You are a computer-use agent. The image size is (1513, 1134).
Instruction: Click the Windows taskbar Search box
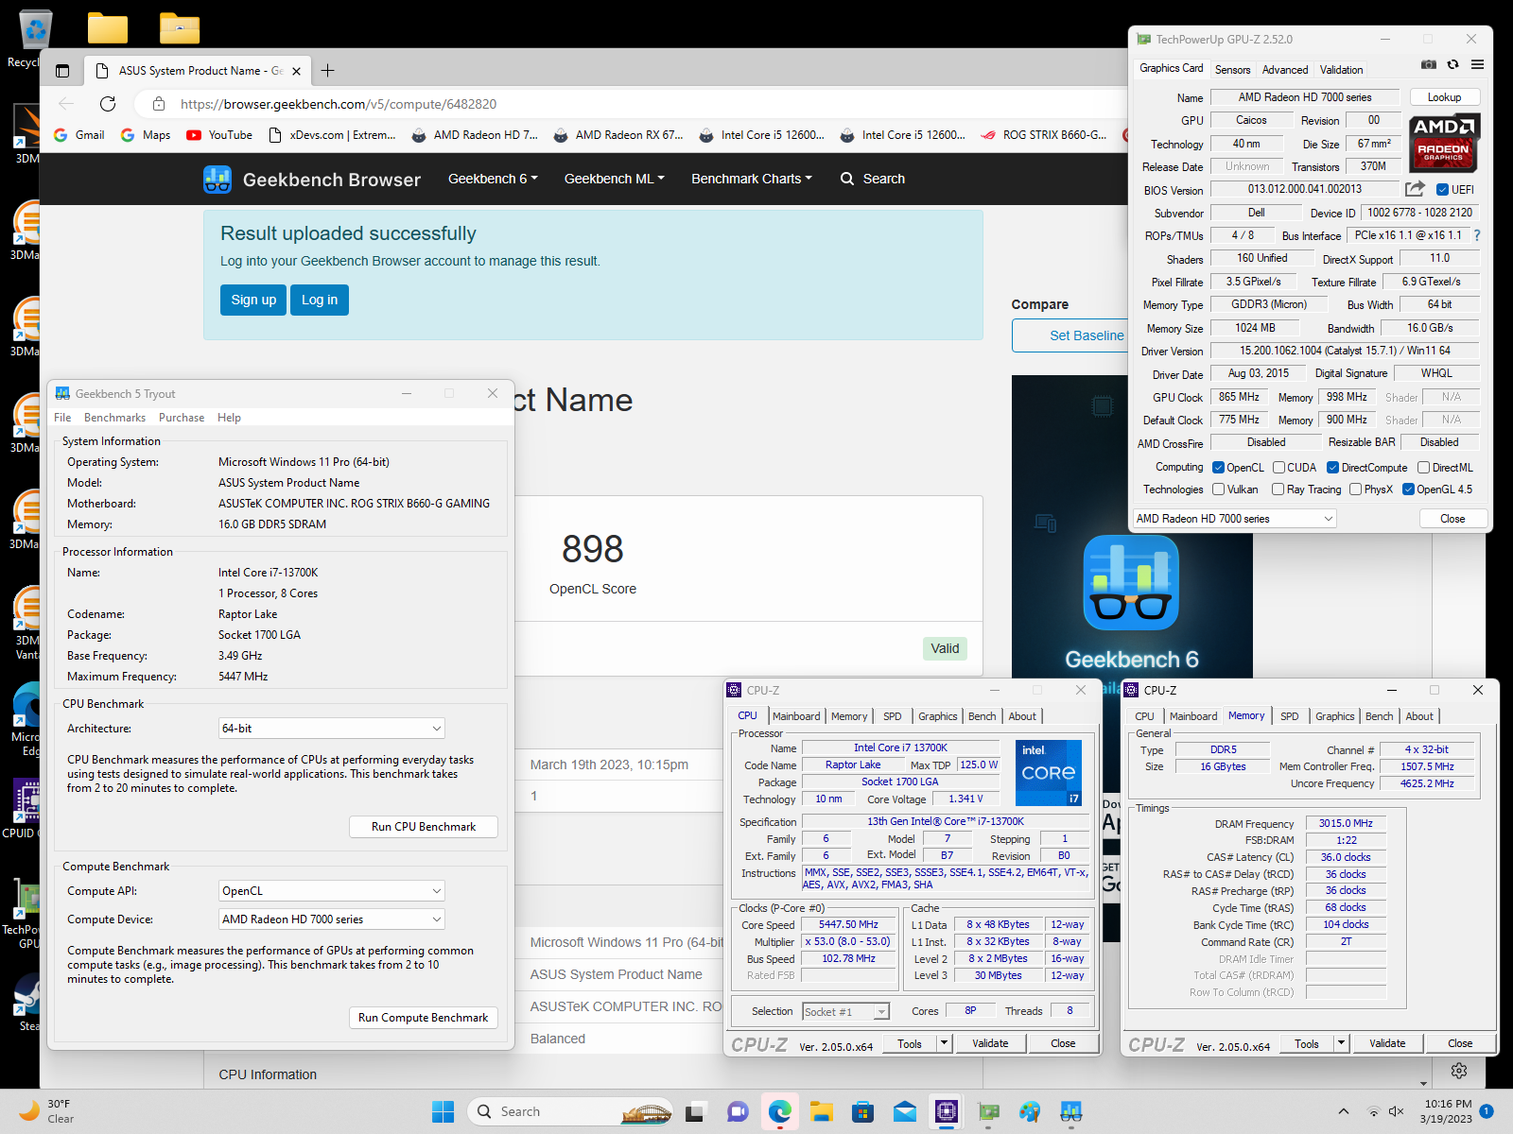point(569,1111)
